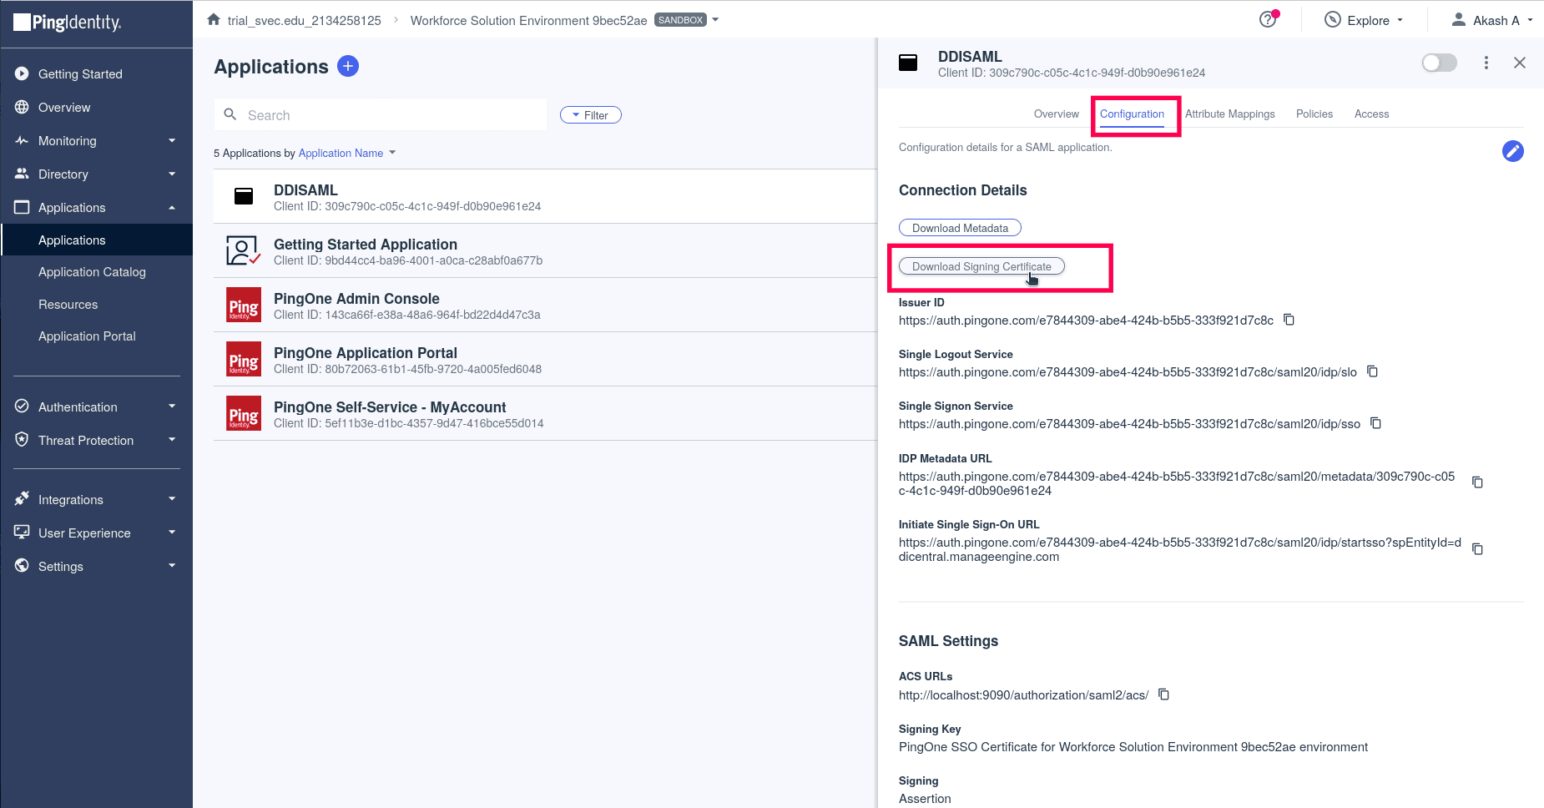Go to home via house icon

(x=214, y=19)
